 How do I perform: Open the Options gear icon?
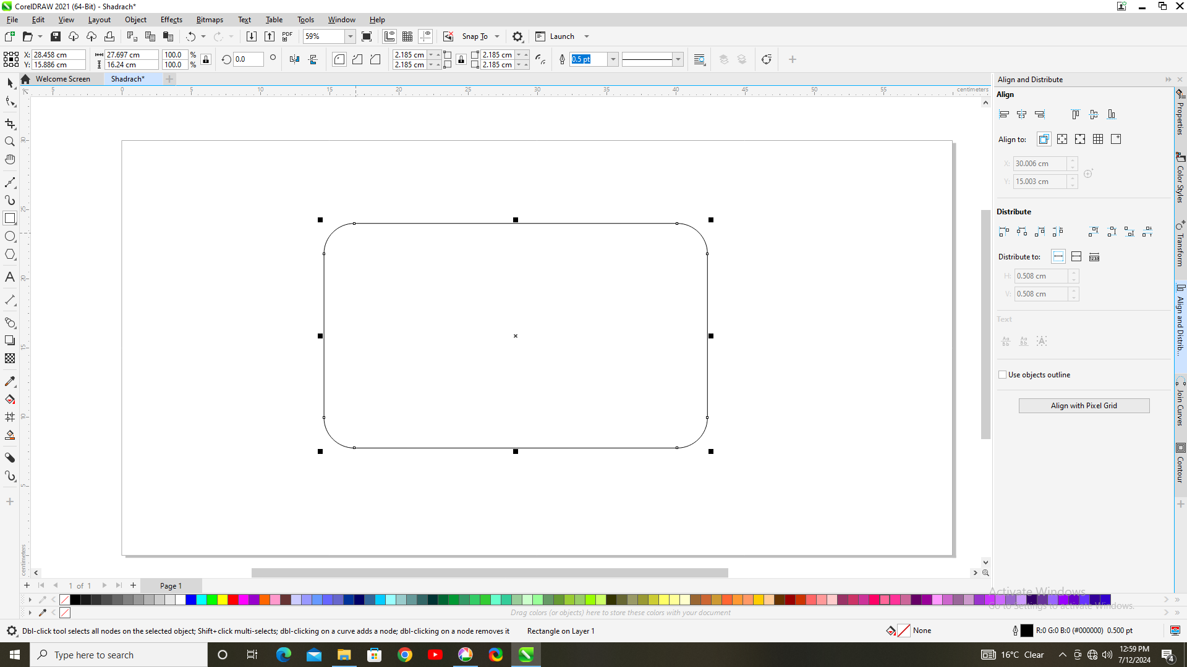coord(518,36)
